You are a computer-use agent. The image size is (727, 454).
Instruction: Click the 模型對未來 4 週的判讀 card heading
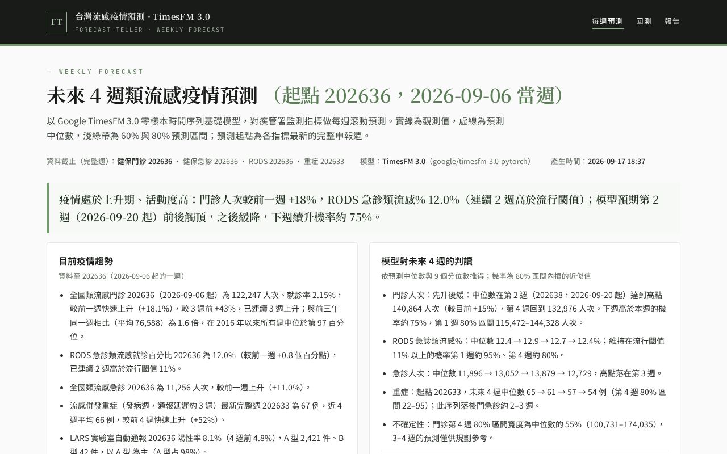pos(427,261)
